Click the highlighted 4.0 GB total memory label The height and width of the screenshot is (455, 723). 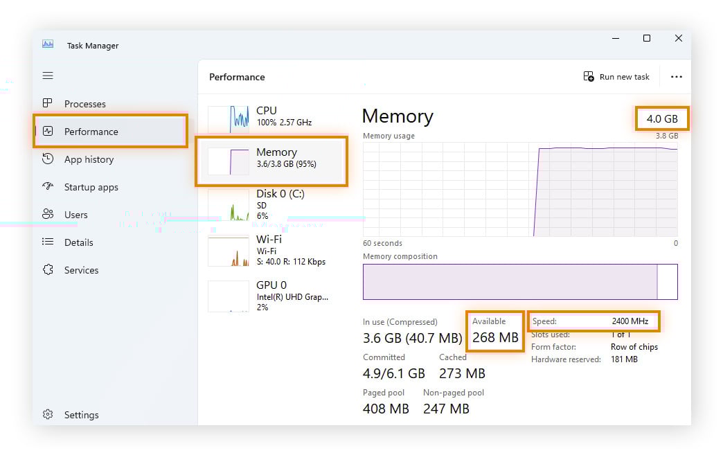[662, 118]
